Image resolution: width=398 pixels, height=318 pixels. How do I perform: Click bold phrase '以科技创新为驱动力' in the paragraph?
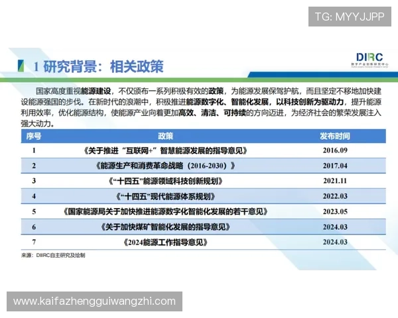(310, 102)
